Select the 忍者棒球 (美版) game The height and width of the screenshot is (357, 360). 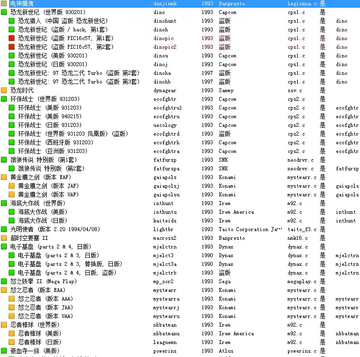(x=40, y=333)
